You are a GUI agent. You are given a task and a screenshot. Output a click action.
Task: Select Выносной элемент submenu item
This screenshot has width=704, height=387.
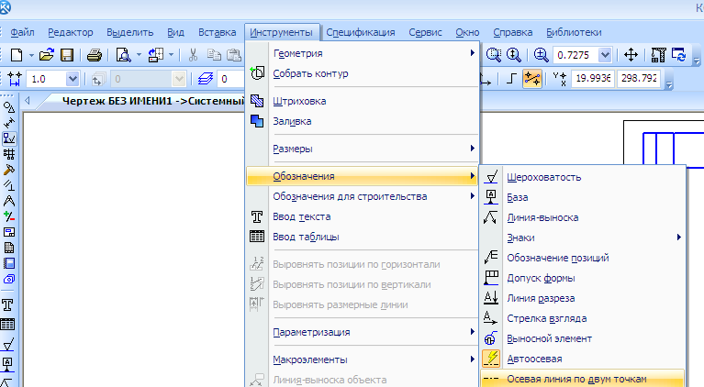coord(583,338)
